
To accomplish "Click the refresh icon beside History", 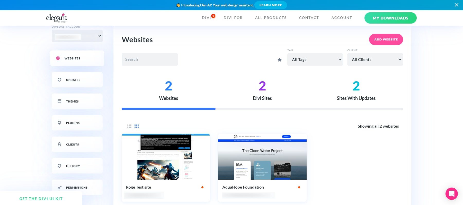I will [x=59, y=166].
